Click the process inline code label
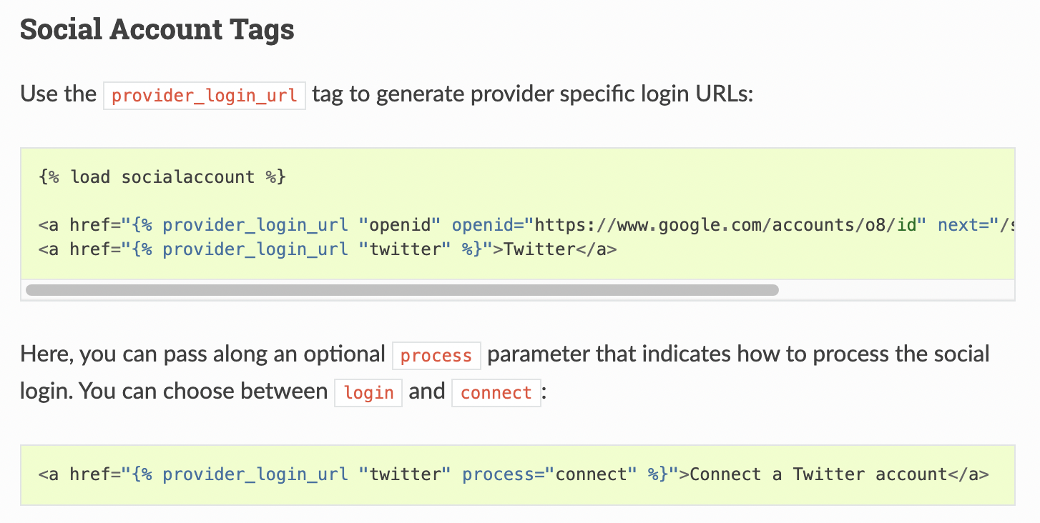 point(436,356)
